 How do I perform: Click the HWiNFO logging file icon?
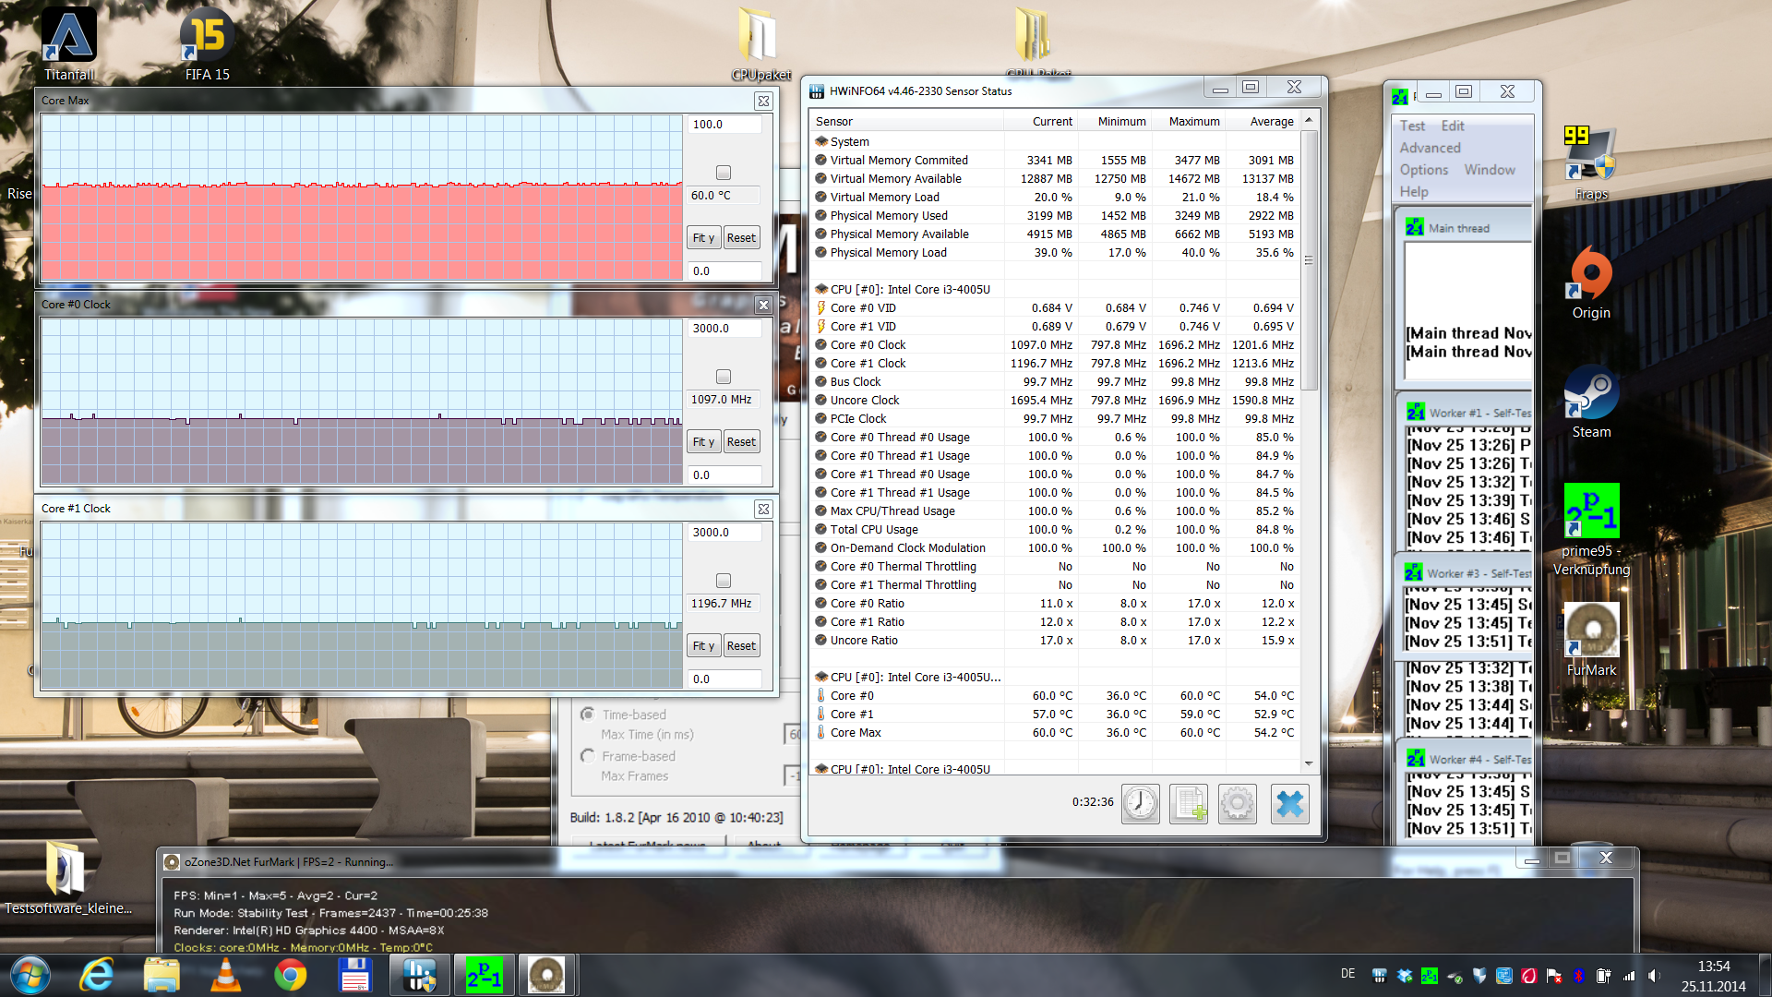(1189, 804)
